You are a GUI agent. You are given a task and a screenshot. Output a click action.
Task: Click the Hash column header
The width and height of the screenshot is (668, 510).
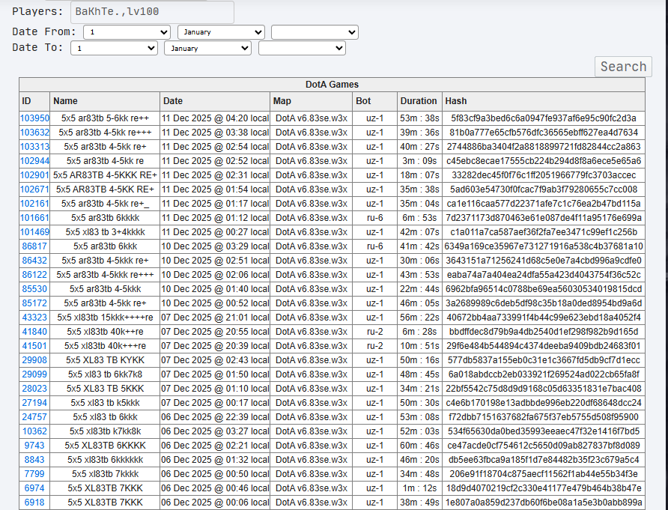tap(544, 101)
